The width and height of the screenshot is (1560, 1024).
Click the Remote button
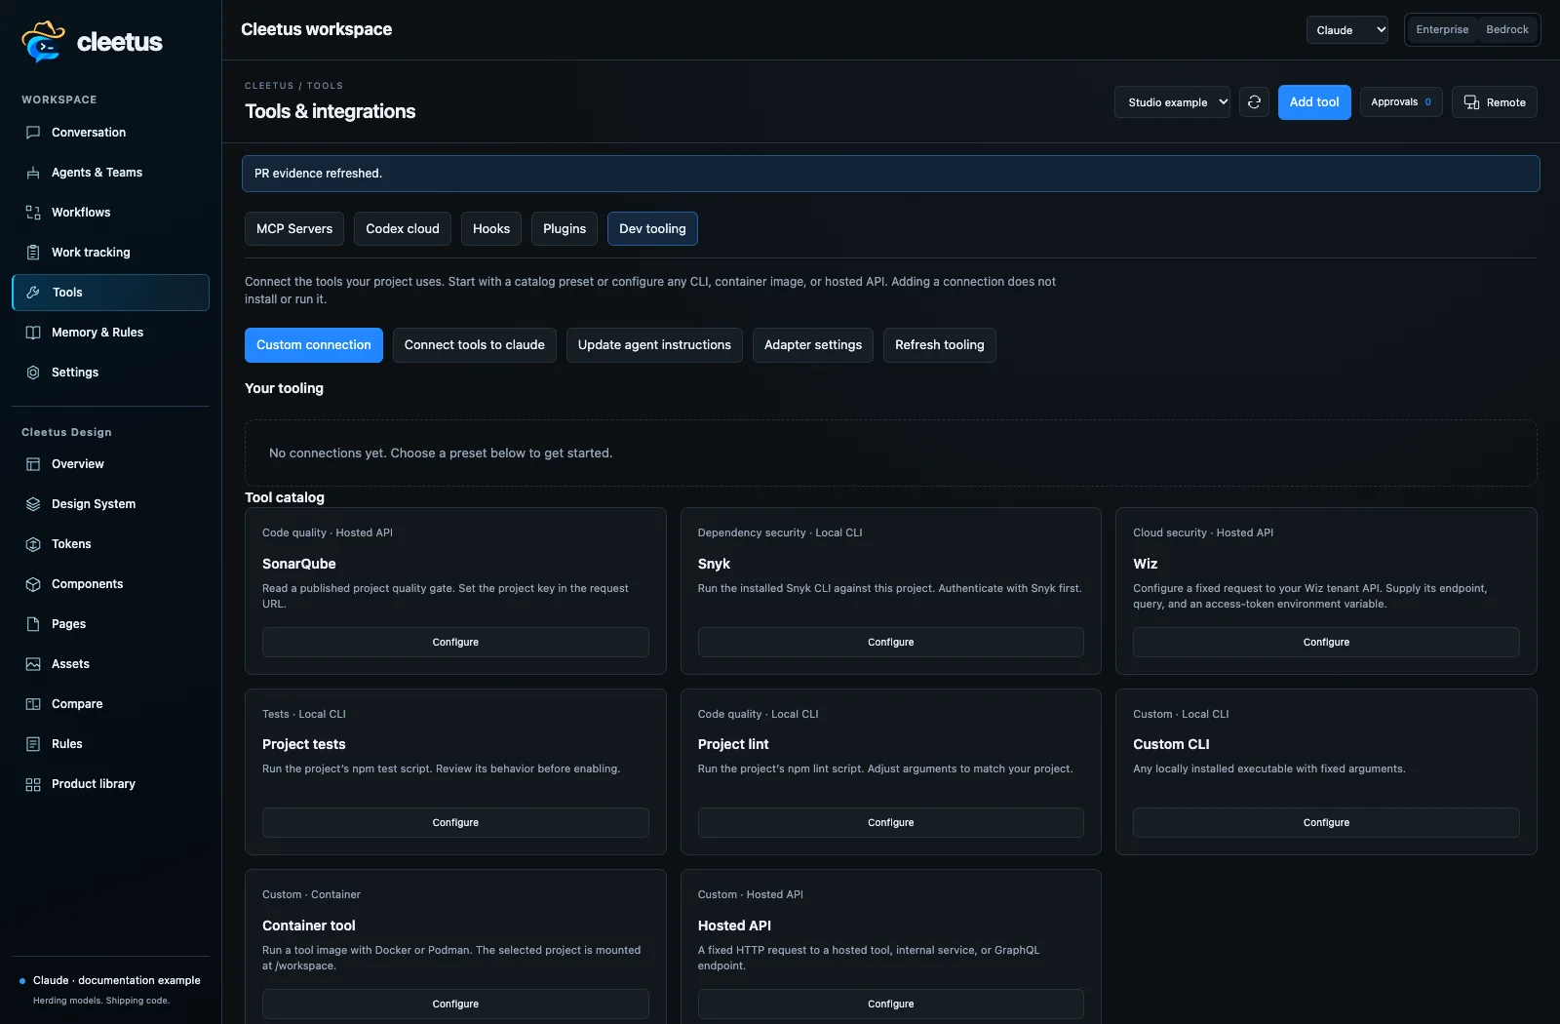pyautogui.click(x=1495, y=102)
